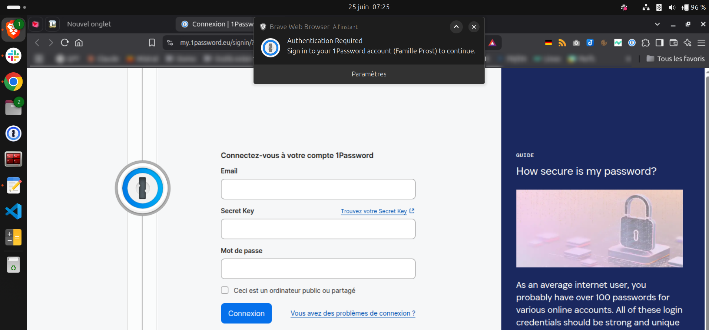This screenshot has width=709, height=330.
Task: Open the Trash in the dock
Action: click(13, 265)
